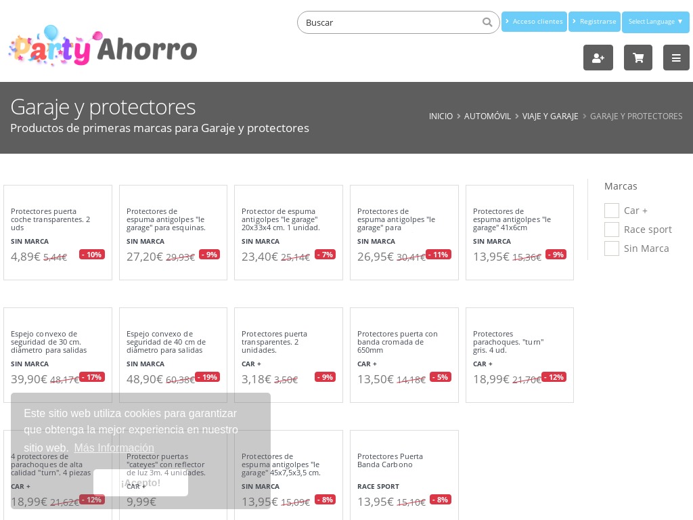Open the INICIO breadcrumb link
This screenshot has height=520, width=693.
pos(441,116)
